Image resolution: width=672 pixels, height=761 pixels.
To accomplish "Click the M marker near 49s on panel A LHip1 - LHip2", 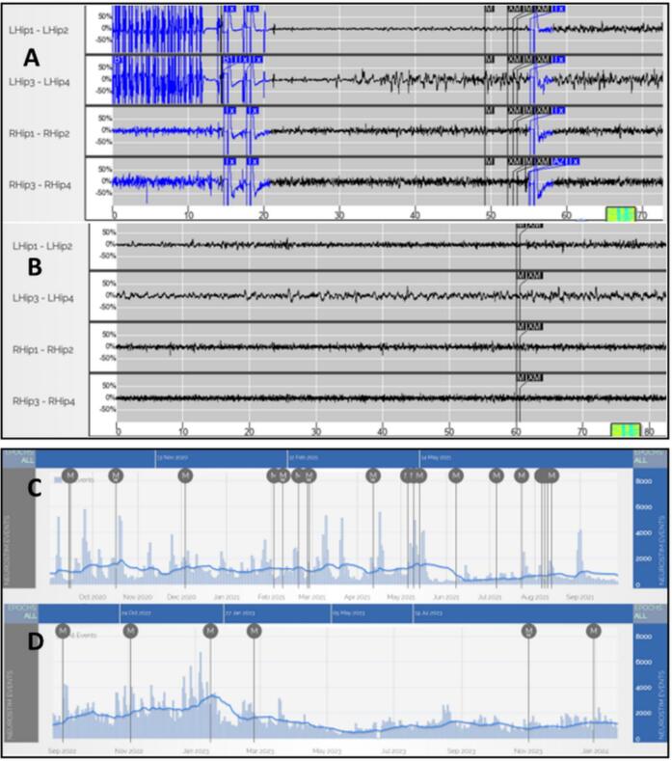I will (490, 9).
